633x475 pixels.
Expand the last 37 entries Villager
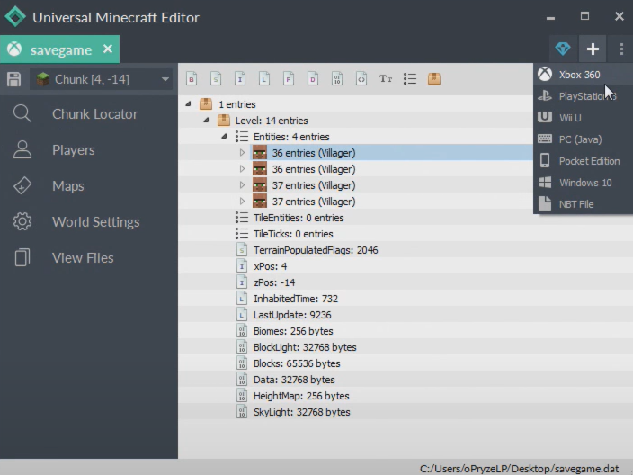[x=242, y=202]
